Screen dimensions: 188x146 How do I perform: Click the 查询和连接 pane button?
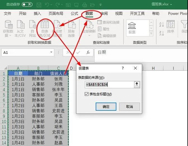109,22
